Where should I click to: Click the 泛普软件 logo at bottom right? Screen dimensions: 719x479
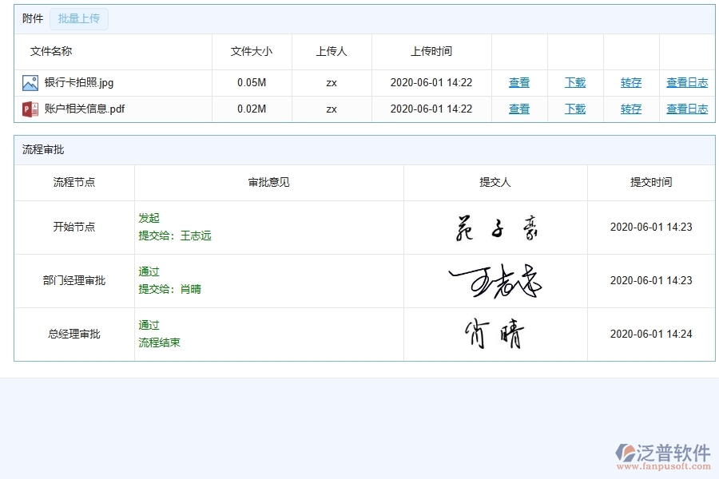[663, 453]
